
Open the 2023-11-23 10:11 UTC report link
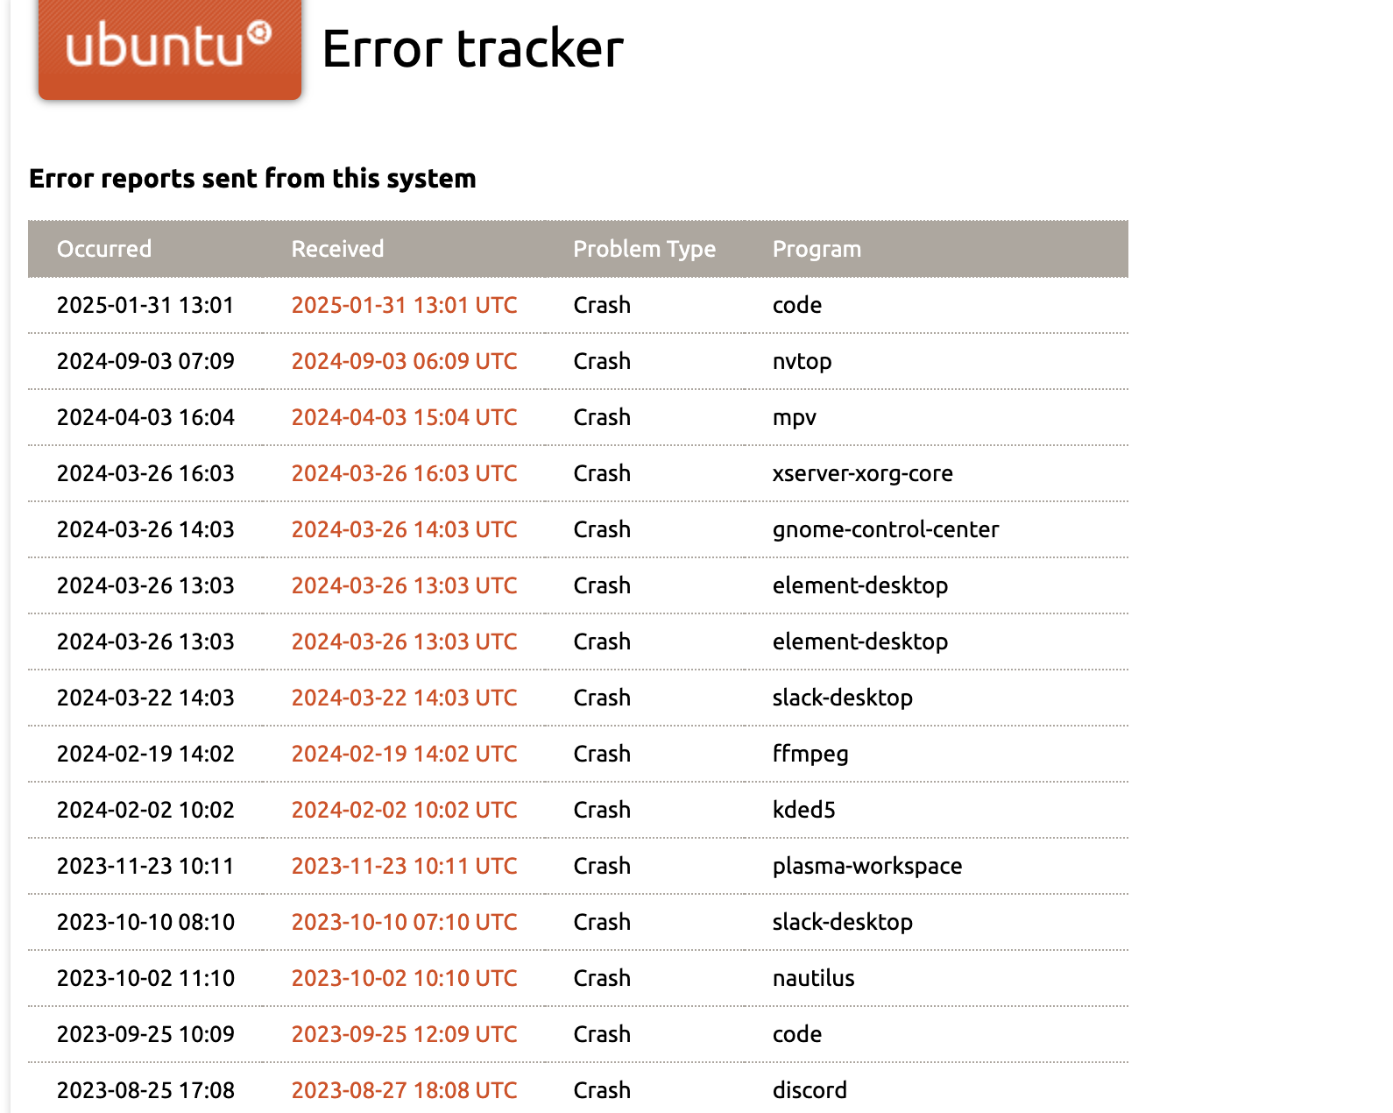pos(404,866)
